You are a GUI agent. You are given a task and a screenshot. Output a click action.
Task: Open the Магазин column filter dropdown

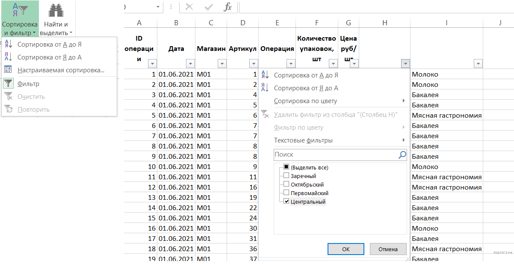point(222,64)
